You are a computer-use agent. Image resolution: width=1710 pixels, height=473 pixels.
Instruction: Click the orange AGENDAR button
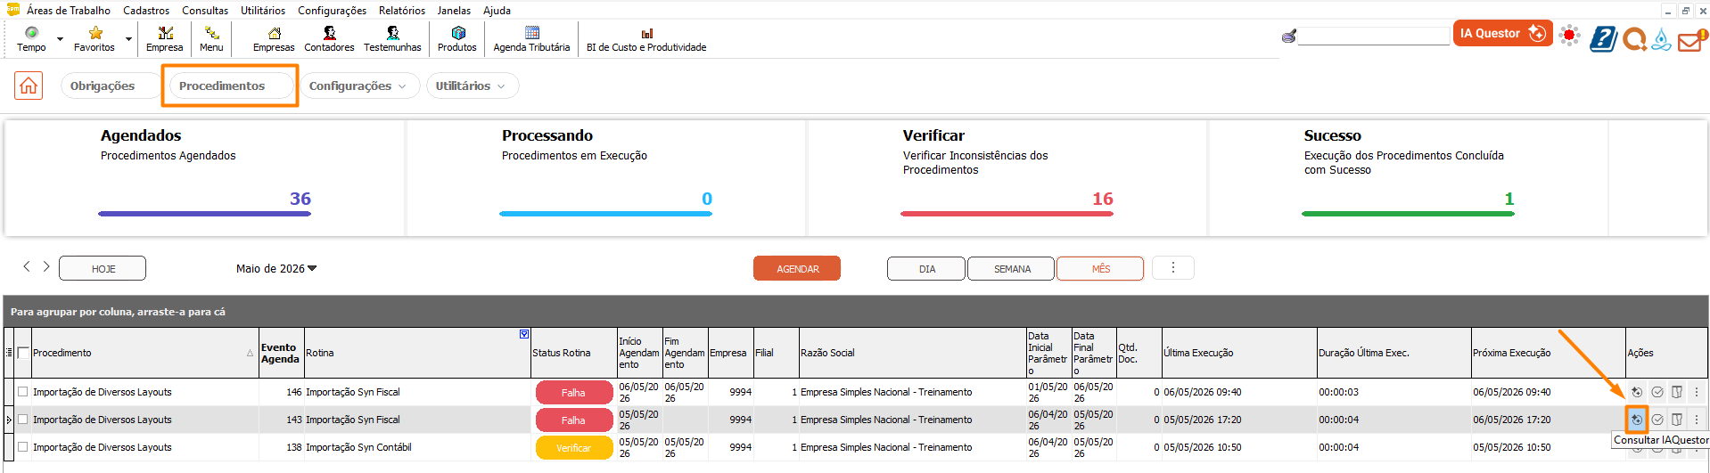coord(797,268)
